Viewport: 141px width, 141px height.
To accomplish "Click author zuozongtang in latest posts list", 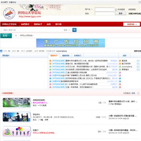I will [112, 64].
